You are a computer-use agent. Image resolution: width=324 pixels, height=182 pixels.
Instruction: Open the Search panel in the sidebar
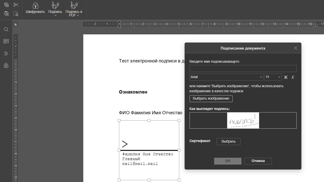[x=6, y=30]
